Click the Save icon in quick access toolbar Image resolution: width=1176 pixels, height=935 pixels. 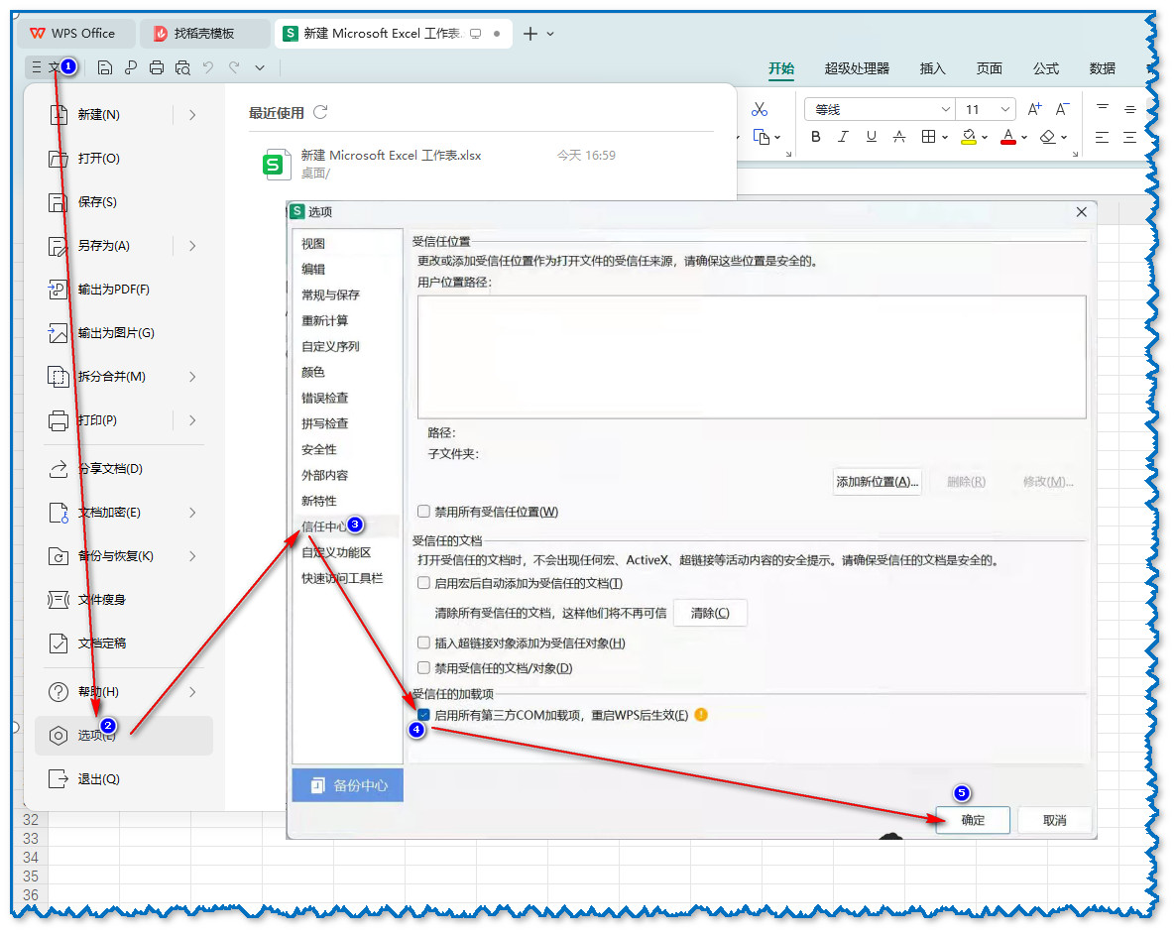pyautogui.click(x=105, y=68)
